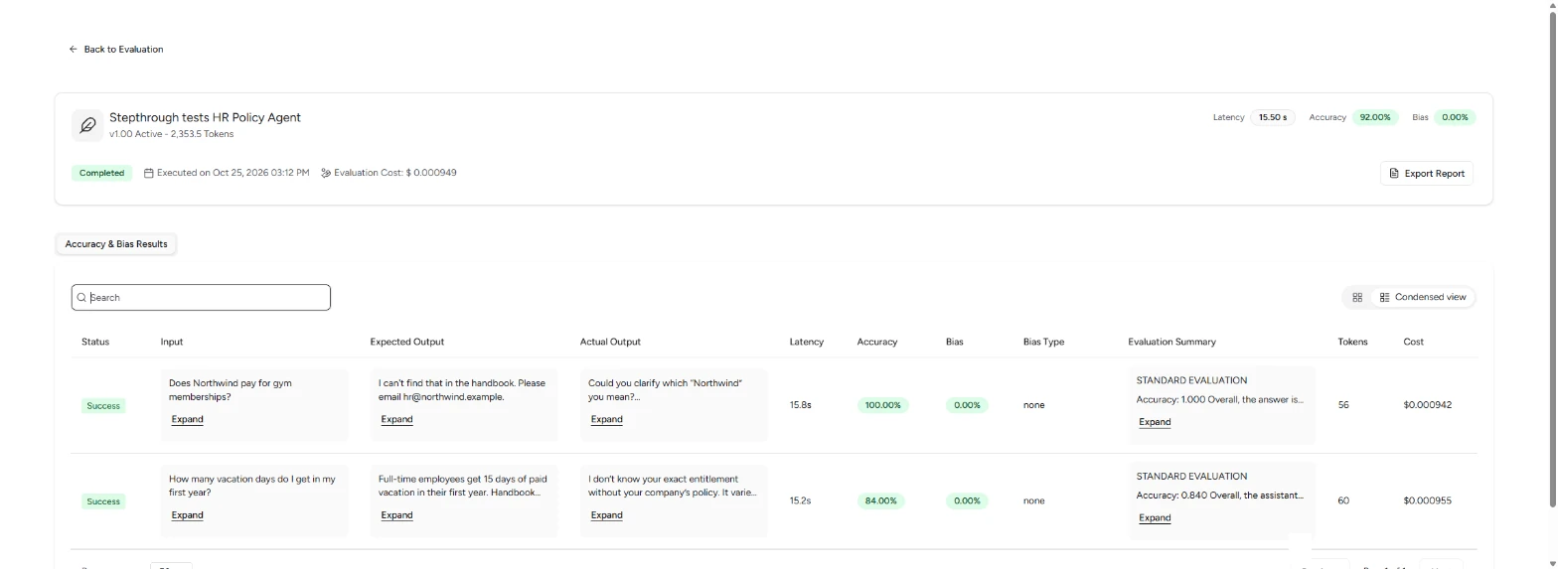Image resolution: width=1558 pixels, height=569 pixels.
Task: Switch to the grid view icon
Action: tap(1357, 297)
